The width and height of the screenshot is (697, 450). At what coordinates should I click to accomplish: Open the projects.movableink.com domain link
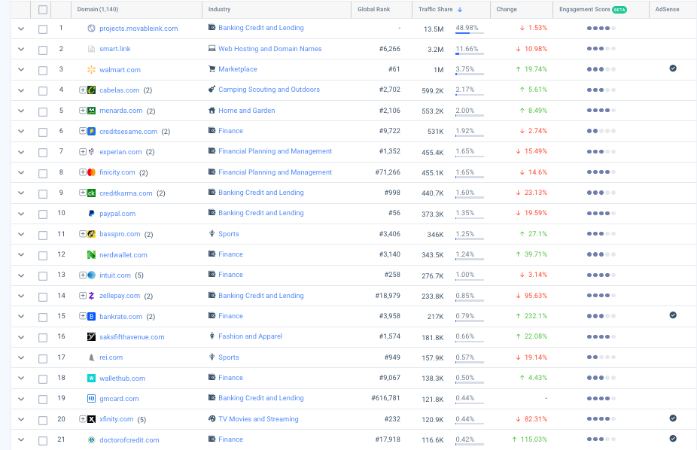click(x=138, y=29)
